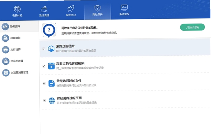211x134 pixels.
Task: Start scanning with the 开始扫描 button
Action: 192,27
